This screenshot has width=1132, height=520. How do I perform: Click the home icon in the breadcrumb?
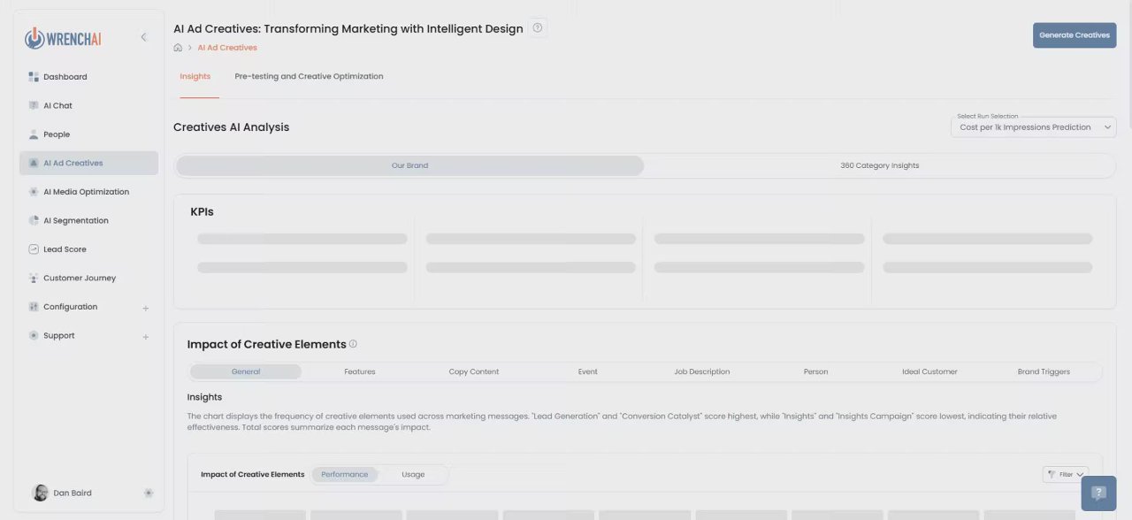(x=178, y=48)
